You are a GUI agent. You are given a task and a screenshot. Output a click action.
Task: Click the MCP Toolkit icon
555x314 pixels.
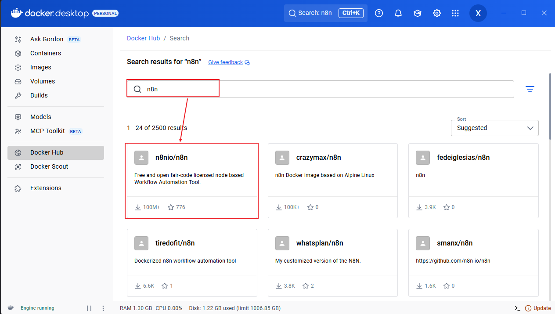coord(18,131)
